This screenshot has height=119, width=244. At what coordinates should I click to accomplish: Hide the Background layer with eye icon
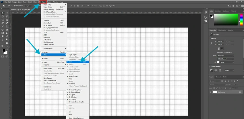(x=210, y=92)
